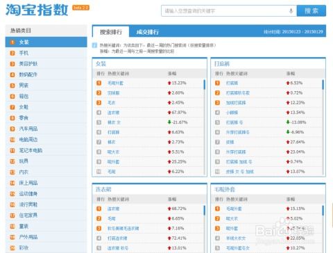
Task: Select 流行男鞋 category in sidebar
Action: 46,204
